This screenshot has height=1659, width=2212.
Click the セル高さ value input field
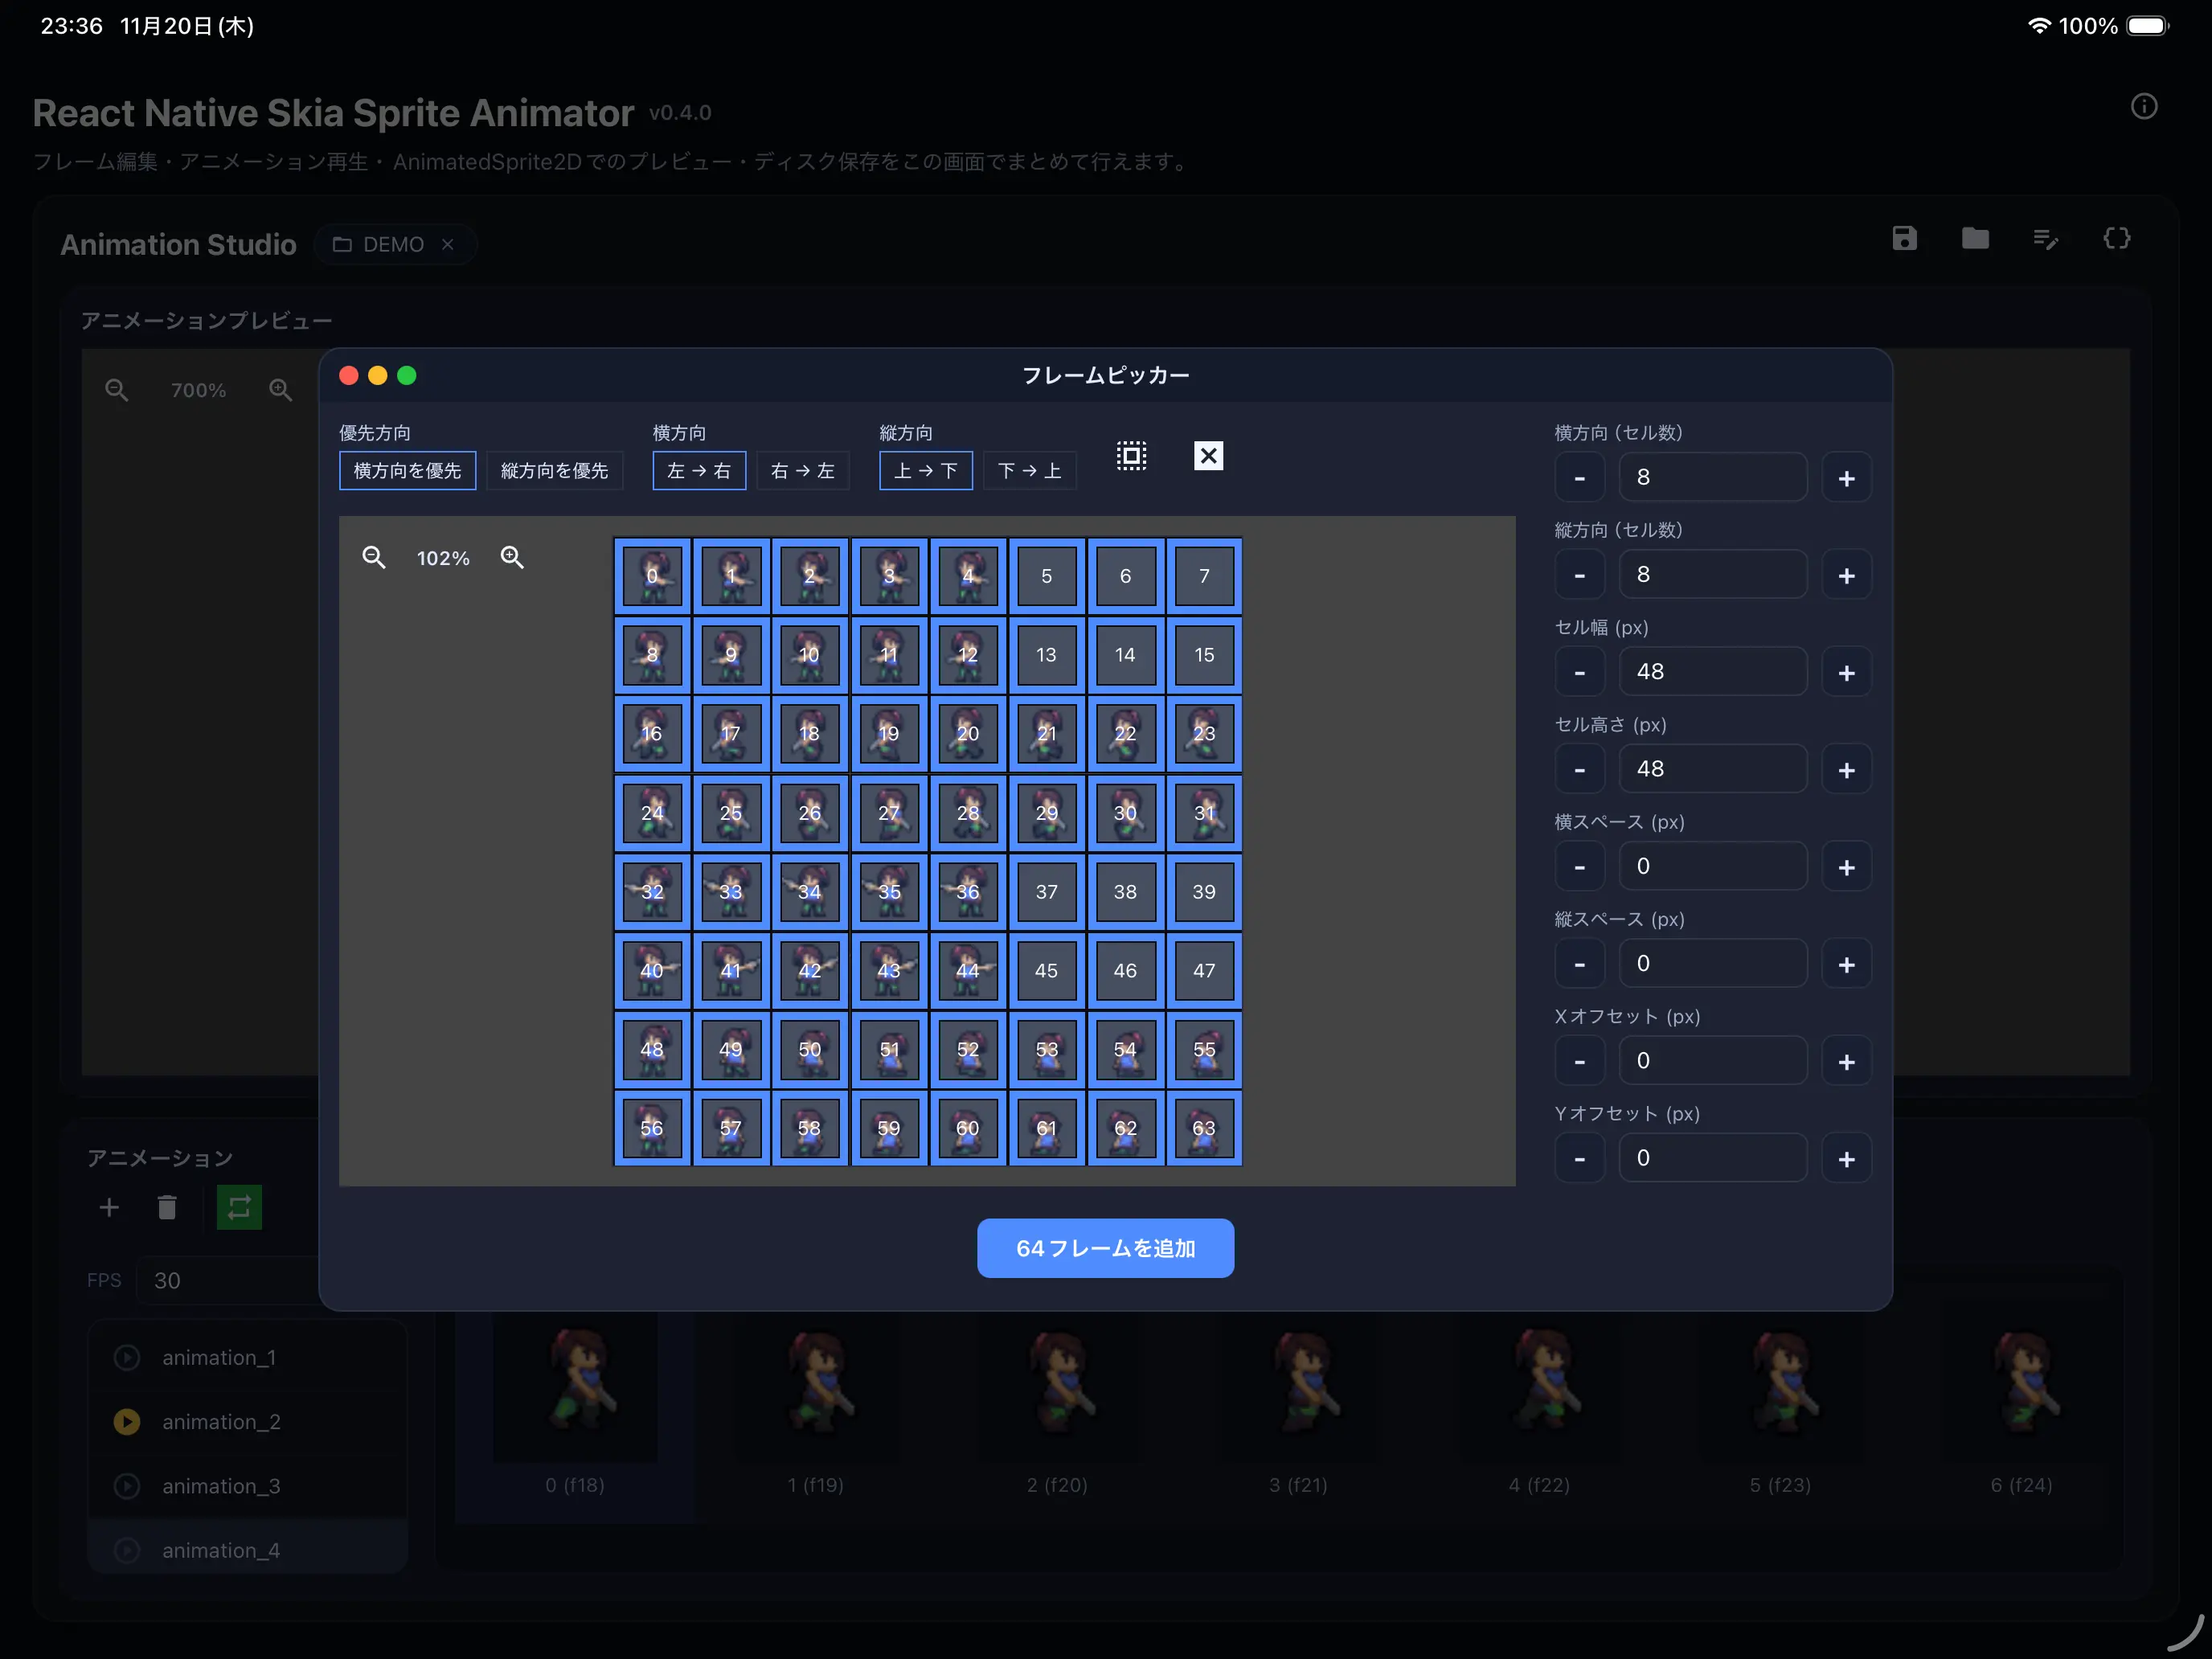coord(1712,769)
